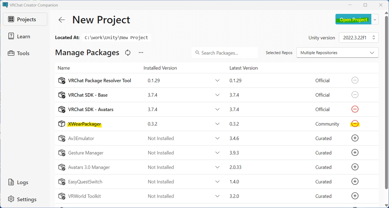Viewport: 389px width, 208px height.
Task: Expand version dropdown for VRChat SDK - Avatars
Action: pyautogui.click(x=218, y=109)
